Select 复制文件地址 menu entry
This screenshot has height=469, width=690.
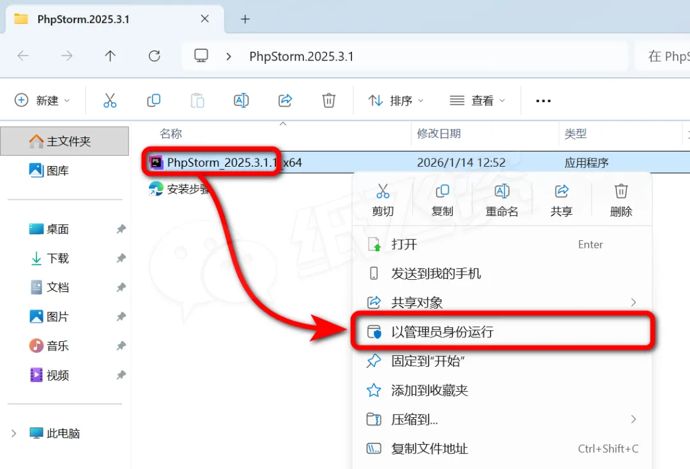pyautogui.click(x=502, y=449)
